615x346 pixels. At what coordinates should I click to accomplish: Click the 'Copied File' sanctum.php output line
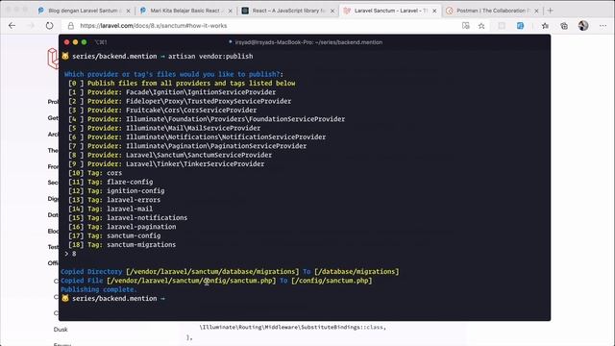[x=216, y=281]
